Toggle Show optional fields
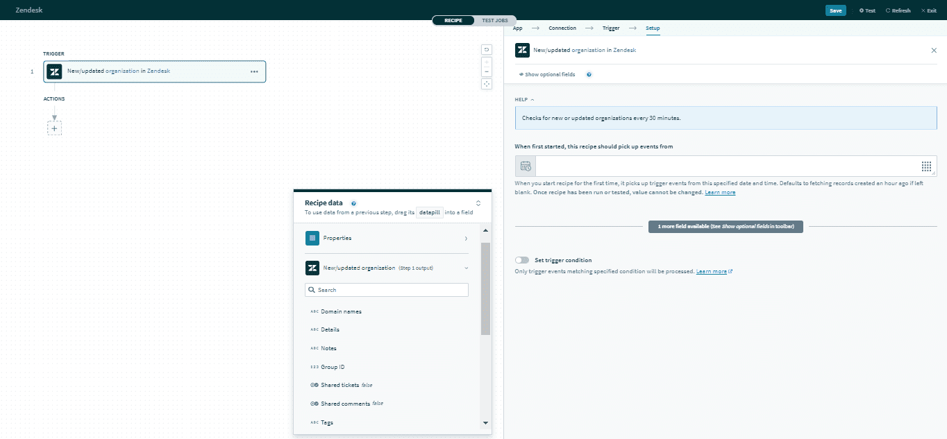 tap(547, 74)
